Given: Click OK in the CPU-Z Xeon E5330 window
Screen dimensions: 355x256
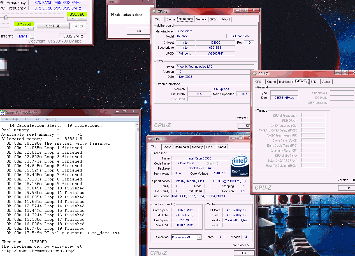Looking at the screenshot, I should point(244,253).
